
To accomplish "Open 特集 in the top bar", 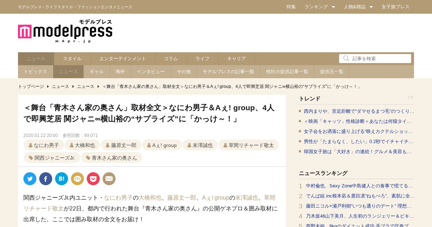I will [291, 7].
